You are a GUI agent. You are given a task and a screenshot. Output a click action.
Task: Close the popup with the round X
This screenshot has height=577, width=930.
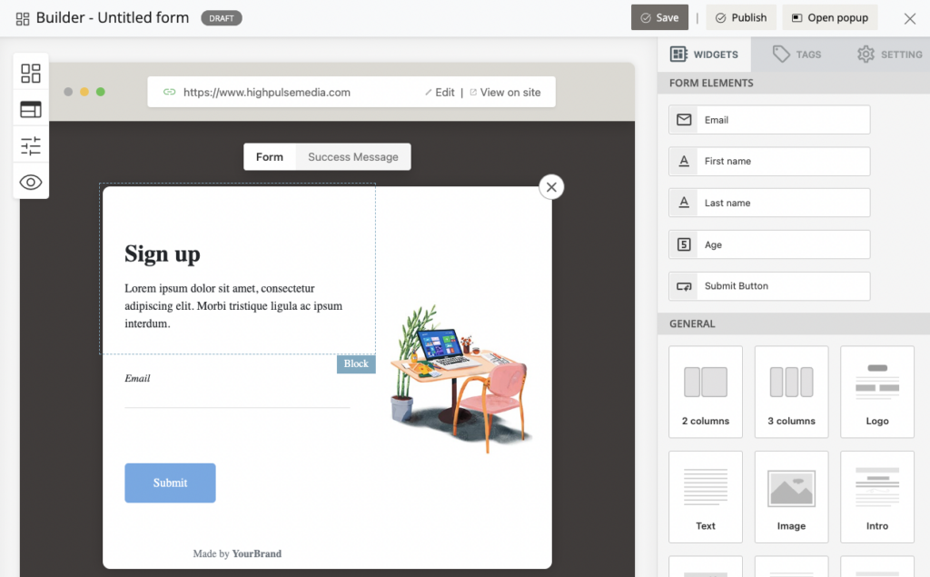click(551, 187)
